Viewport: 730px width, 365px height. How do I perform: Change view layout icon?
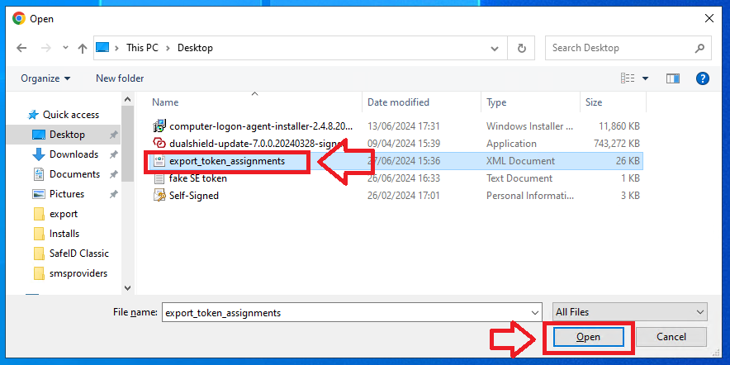coord(627,78)
